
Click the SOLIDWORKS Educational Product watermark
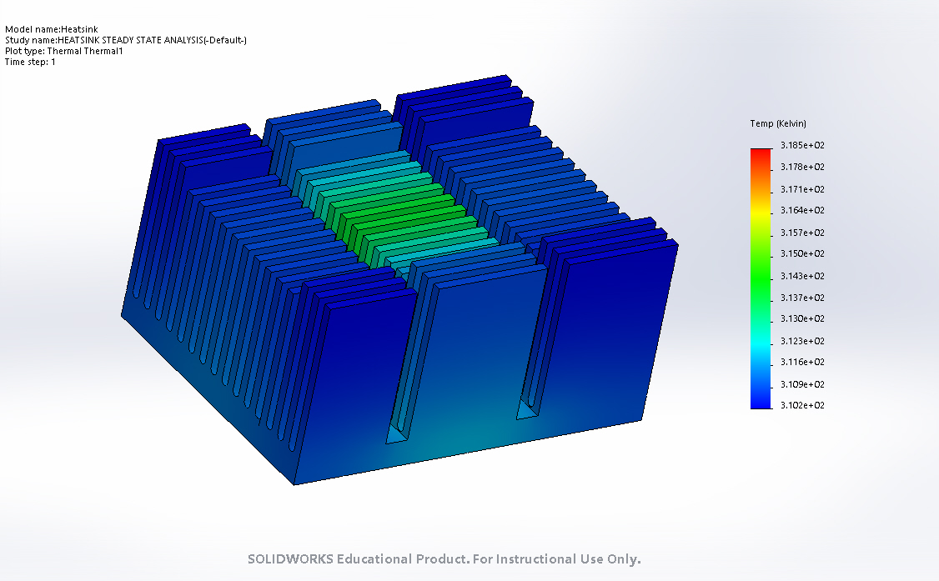(444, 558)
